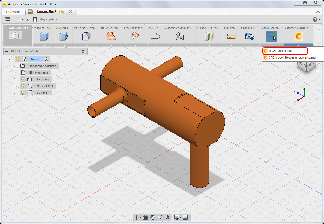Click the ZUSATZMODULE ribbon label
Screen dimensions: 324x224
pyautogui.click(x=297, y=28)
